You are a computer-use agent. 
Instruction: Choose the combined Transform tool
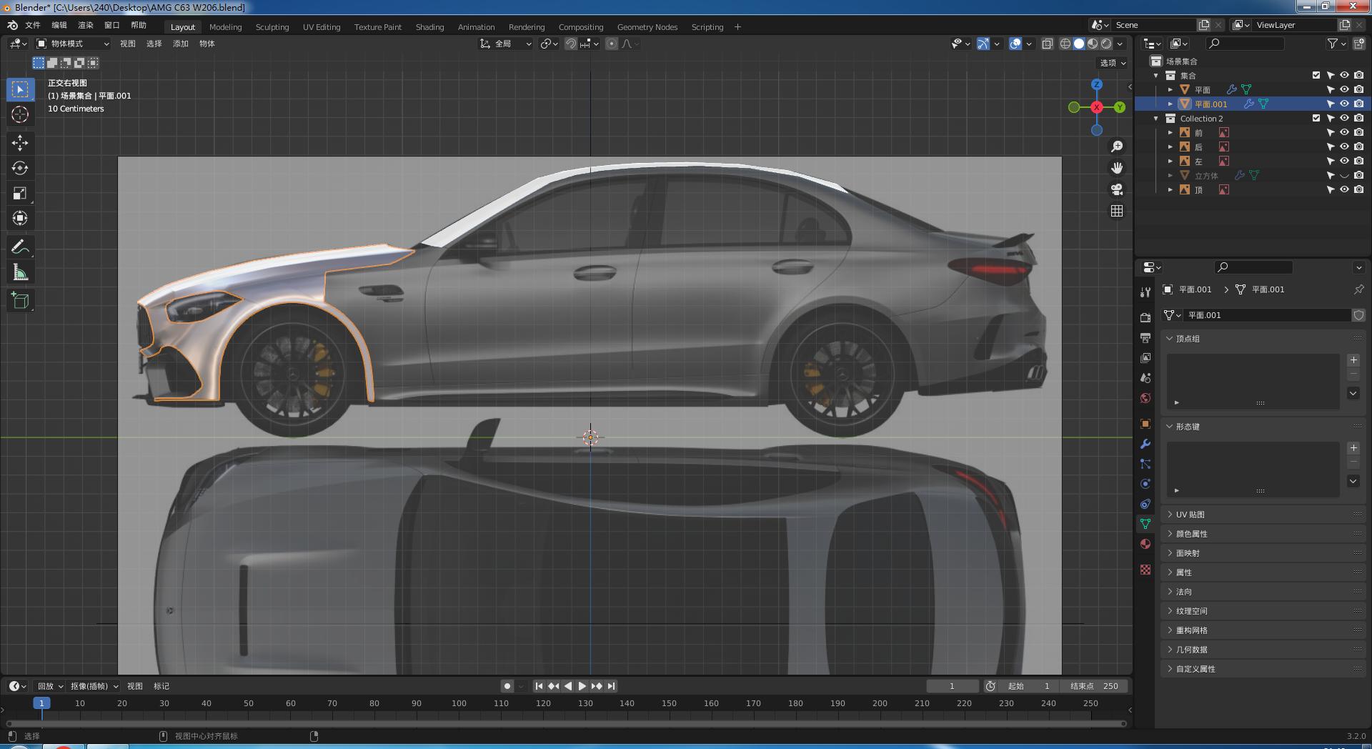click(20, 218)
